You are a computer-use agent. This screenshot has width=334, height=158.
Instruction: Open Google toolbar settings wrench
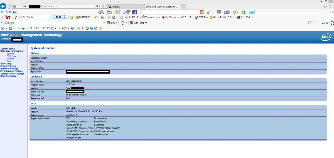[x=332, y=23]
